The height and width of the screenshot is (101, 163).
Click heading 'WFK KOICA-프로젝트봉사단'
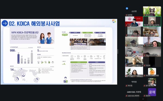click(x=25, y=33)
